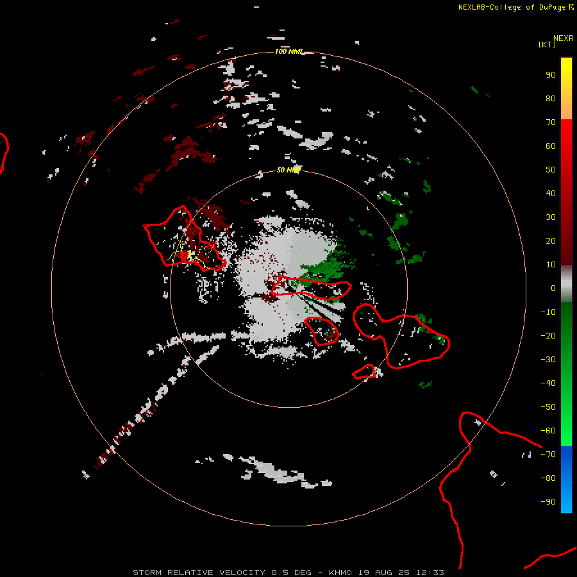
Task: Click the gray zero band of the color bar
Action: point(566,284)
